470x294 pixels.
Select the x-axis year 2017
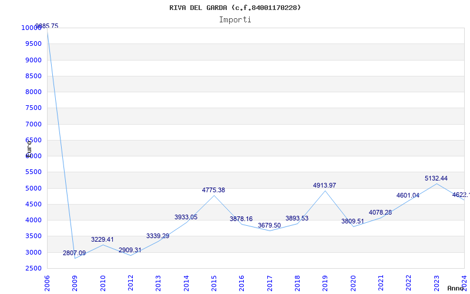click(x=270, y=283)
